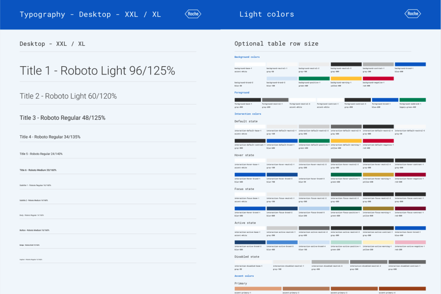
Task: Pick the interaction-active-negative-1 pink swatch
Action: pos(410,242)
